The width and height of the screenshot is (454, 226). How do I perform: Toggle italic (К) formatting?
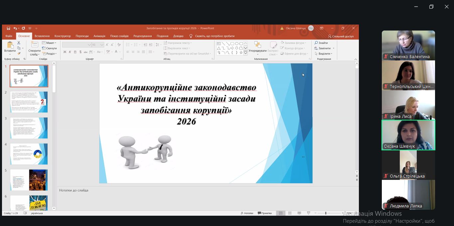pyautogui.click(x=70, y=52)
